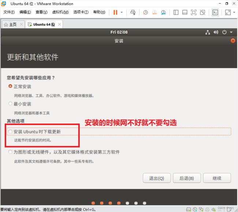Open the 虚拟机(M) menu
Screen dimensions: 238x212
pyautogui.click(x=60, y=12)
